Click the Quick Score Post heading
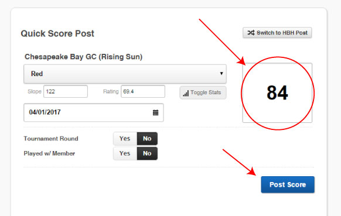Image resolution: width=341 pixels, height=216 pixels. click(x=57, y=34)
